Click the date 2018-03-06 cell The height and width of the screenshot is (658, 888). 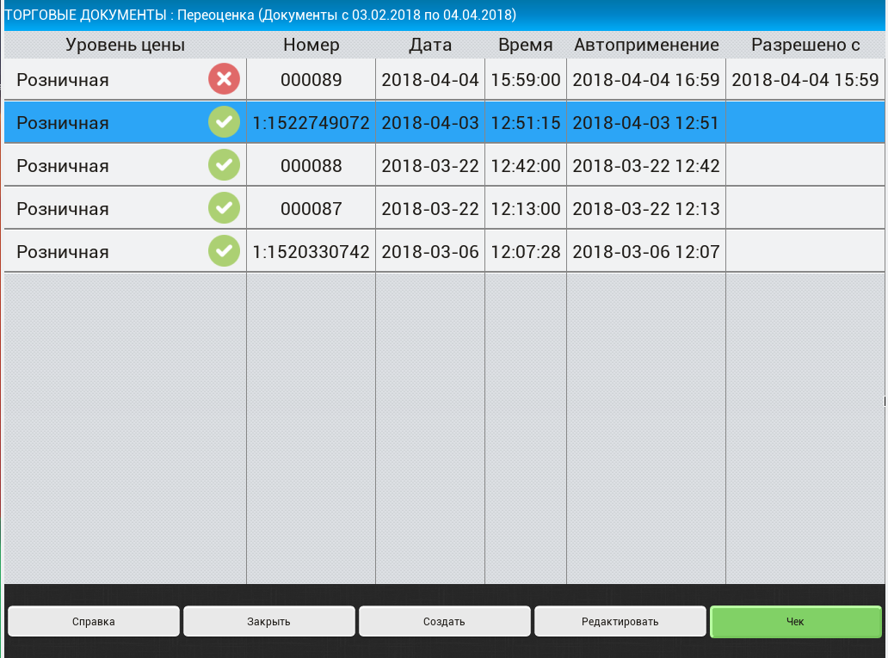click(x=430, y=251)
